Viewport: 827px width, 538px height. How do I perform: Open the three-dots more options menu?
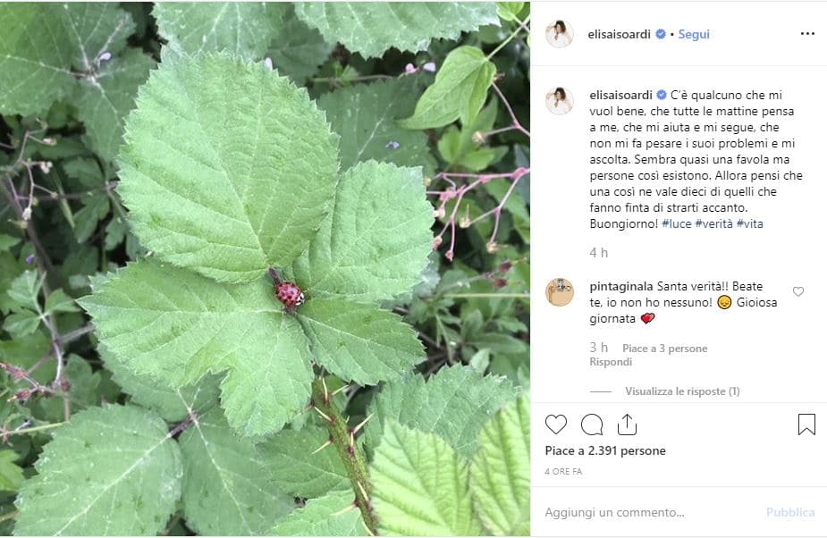807,34
